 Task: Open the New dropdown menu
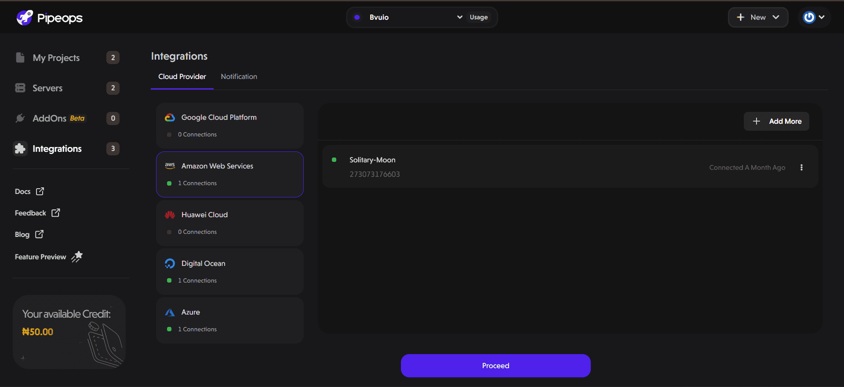point(758,17)
